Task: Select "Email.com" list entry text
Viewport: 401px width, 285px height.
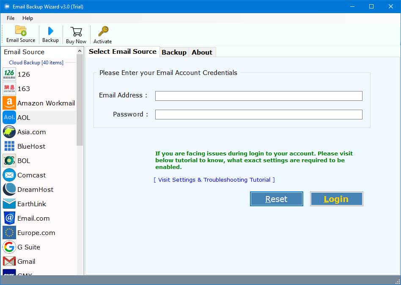Action: pos(33,219)
